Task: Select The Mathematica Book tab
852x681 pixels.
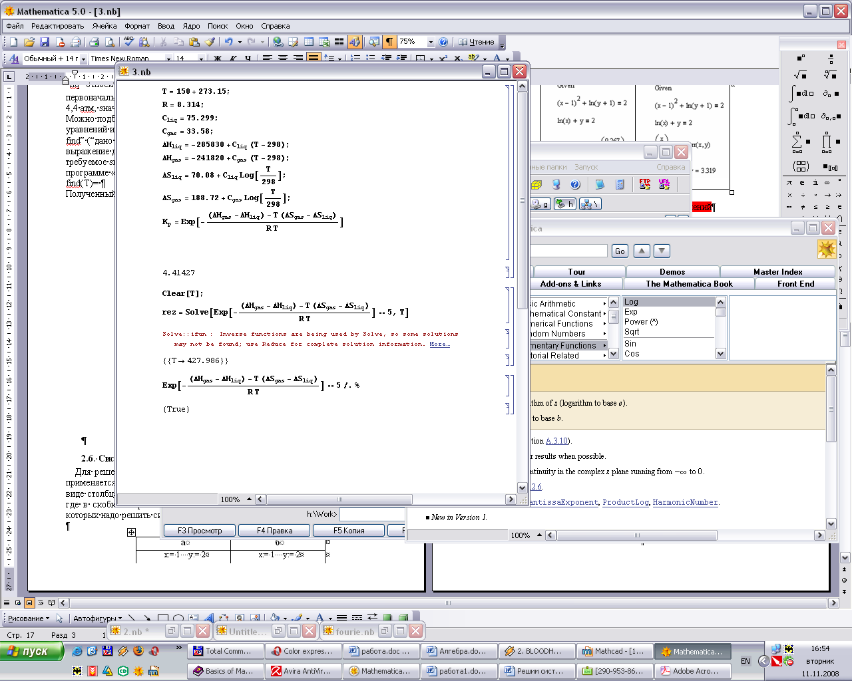Action: (689, 284)
